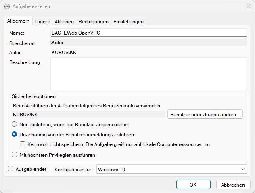The width and height of the screenshot is (255, 193).
Task: Toggle the Ausgeblendet checkbox
Action: pyautogui.click(x=11, y=169)
